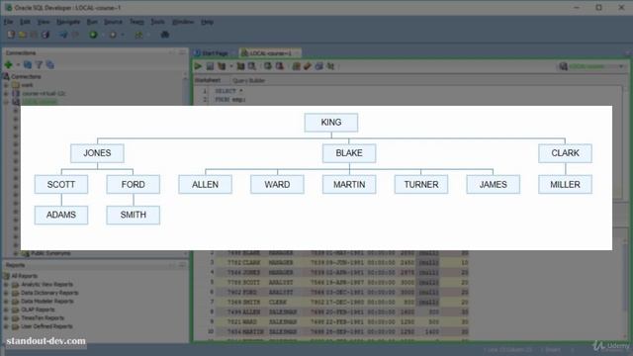Click the Autotrace icon in worksheet toolbar

point(240,66)
